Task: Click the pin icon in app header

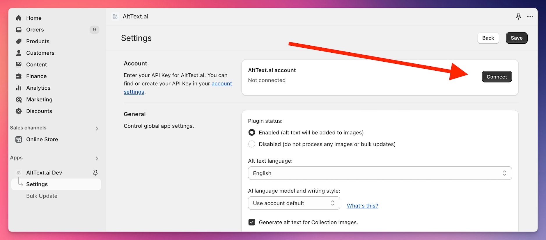Action: (x=518, y=17)
